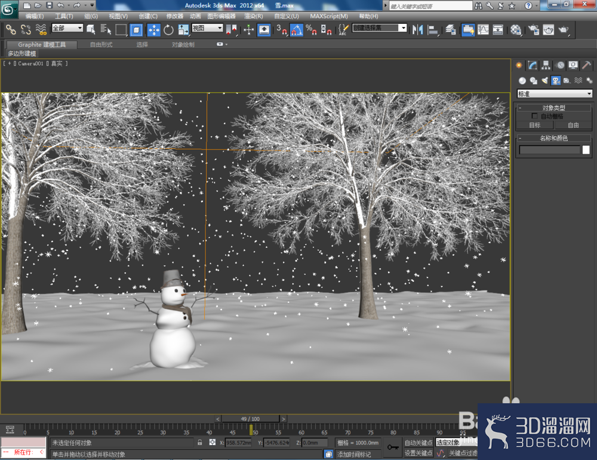This screenshot has width=597, height=460.
Task: Redo the action with the redo arrow
Action: (x=77, y=5)
